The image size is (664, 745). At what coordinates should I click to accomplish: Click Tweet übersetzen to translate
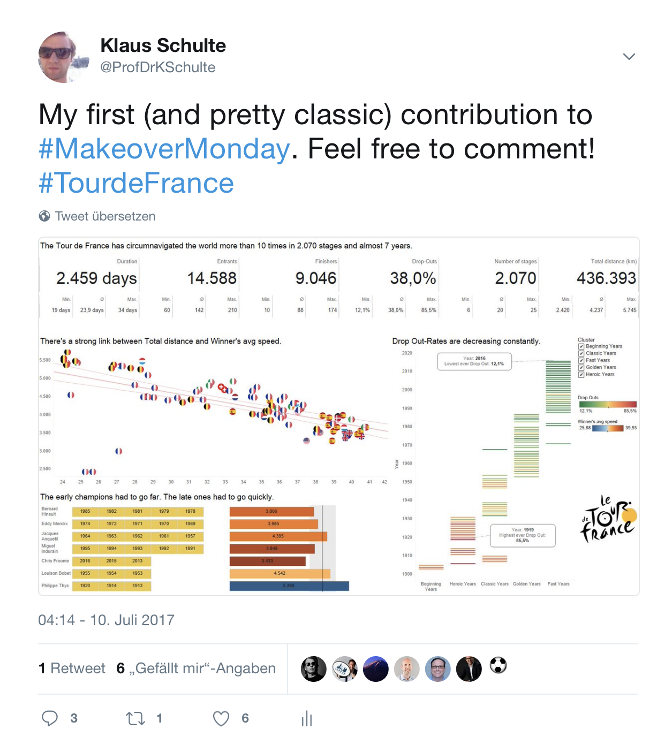click(x=105, y=216)
